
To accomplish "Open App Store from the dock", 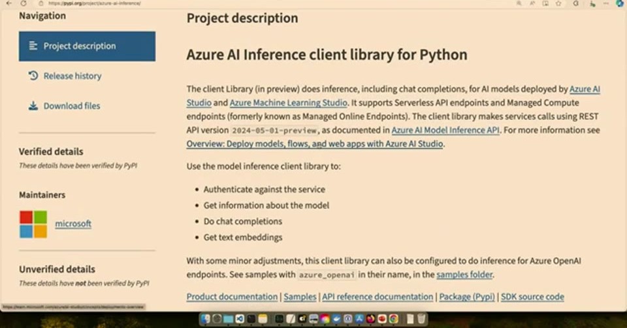I will [x=359, y=318].
